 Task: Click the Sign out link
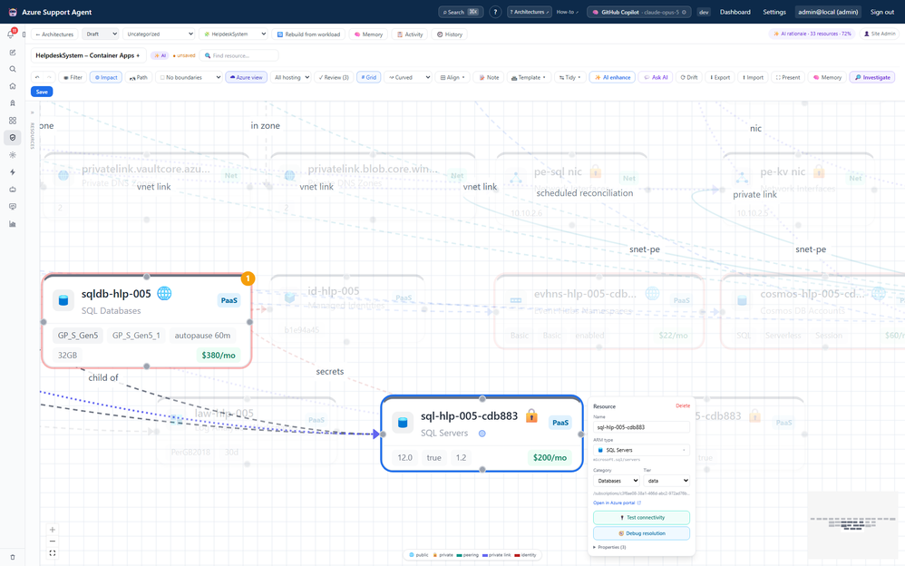click(x=882, y=12)
